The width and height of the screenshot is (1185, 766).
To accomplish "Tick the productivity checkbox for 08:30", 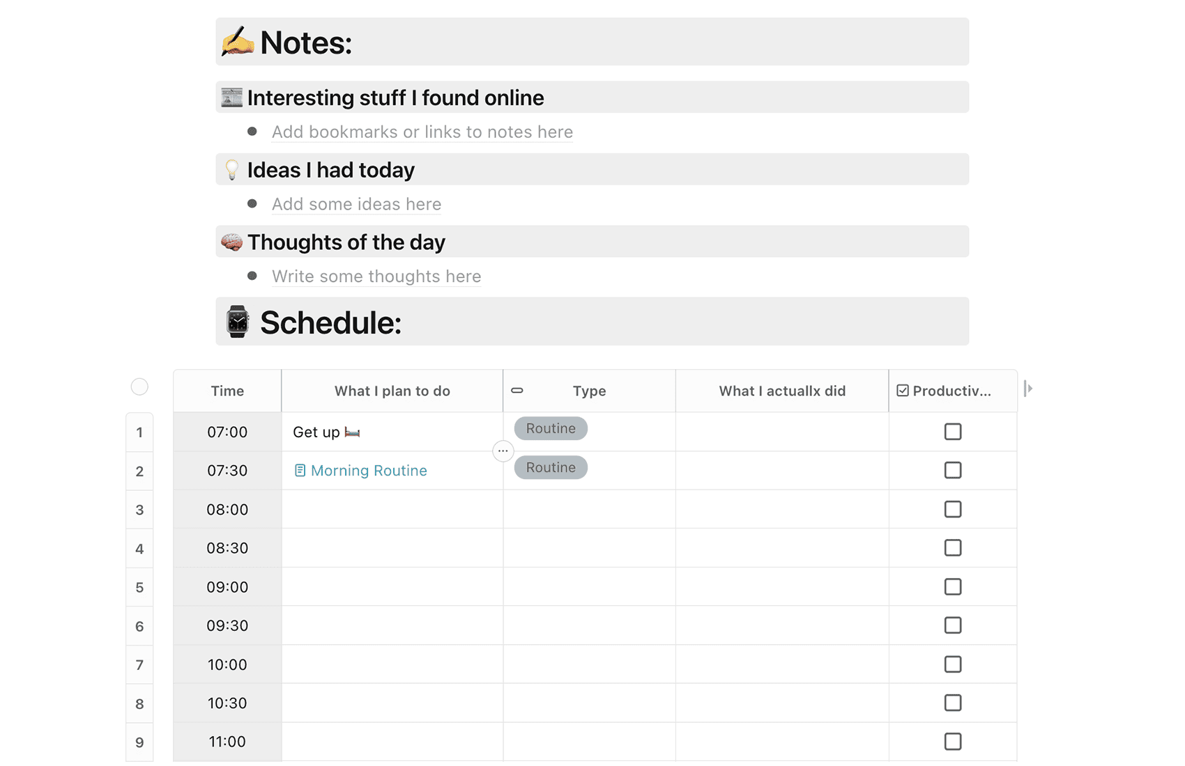I will tap(953, 548).
